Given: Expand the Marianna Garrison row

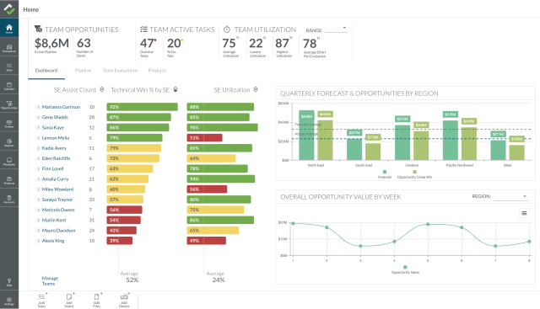Looking at the screenshot, I should [x=38, y=107].
